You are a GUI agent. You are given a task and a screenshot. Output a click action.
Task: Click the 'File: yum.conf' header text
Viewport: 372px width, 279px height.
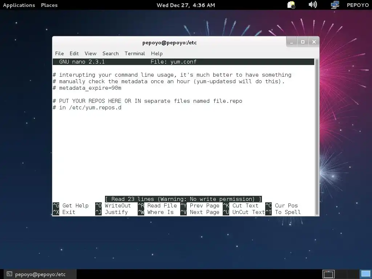click(173, 62)
